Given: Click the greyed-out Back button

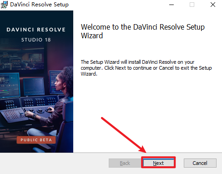Looking at the screenshot, I should tap(125, 163).
